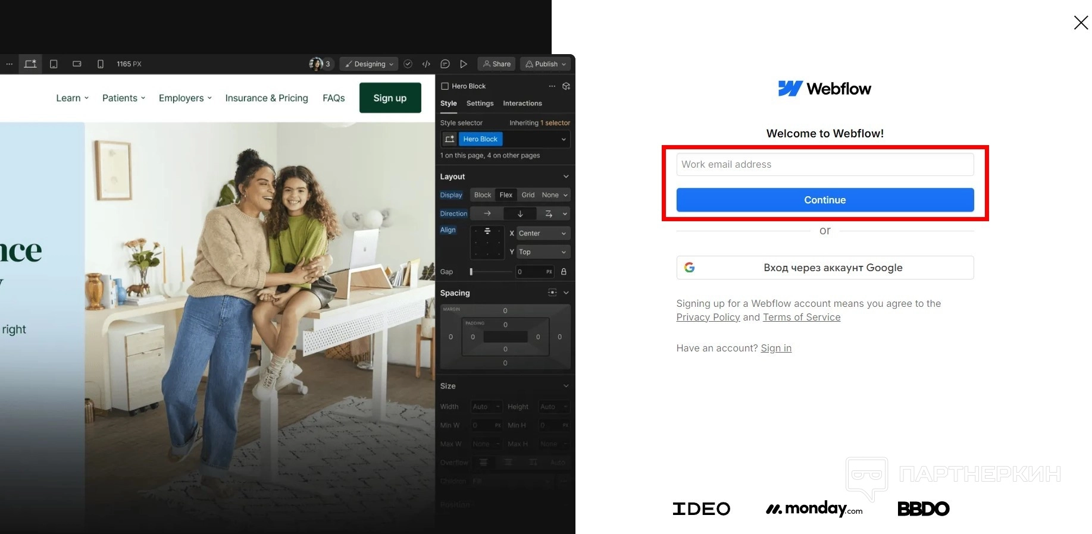Collapse the Layout section chevron

[565, 177]
